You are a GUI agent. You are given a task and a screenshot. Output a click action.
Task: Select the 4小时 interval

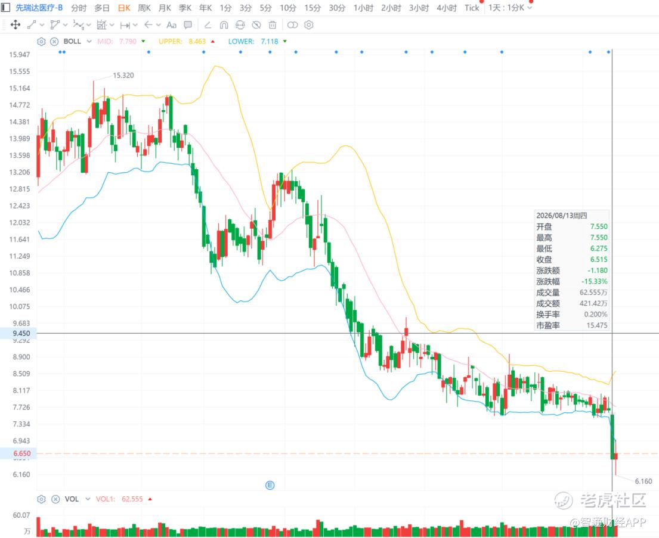[446, 8]
